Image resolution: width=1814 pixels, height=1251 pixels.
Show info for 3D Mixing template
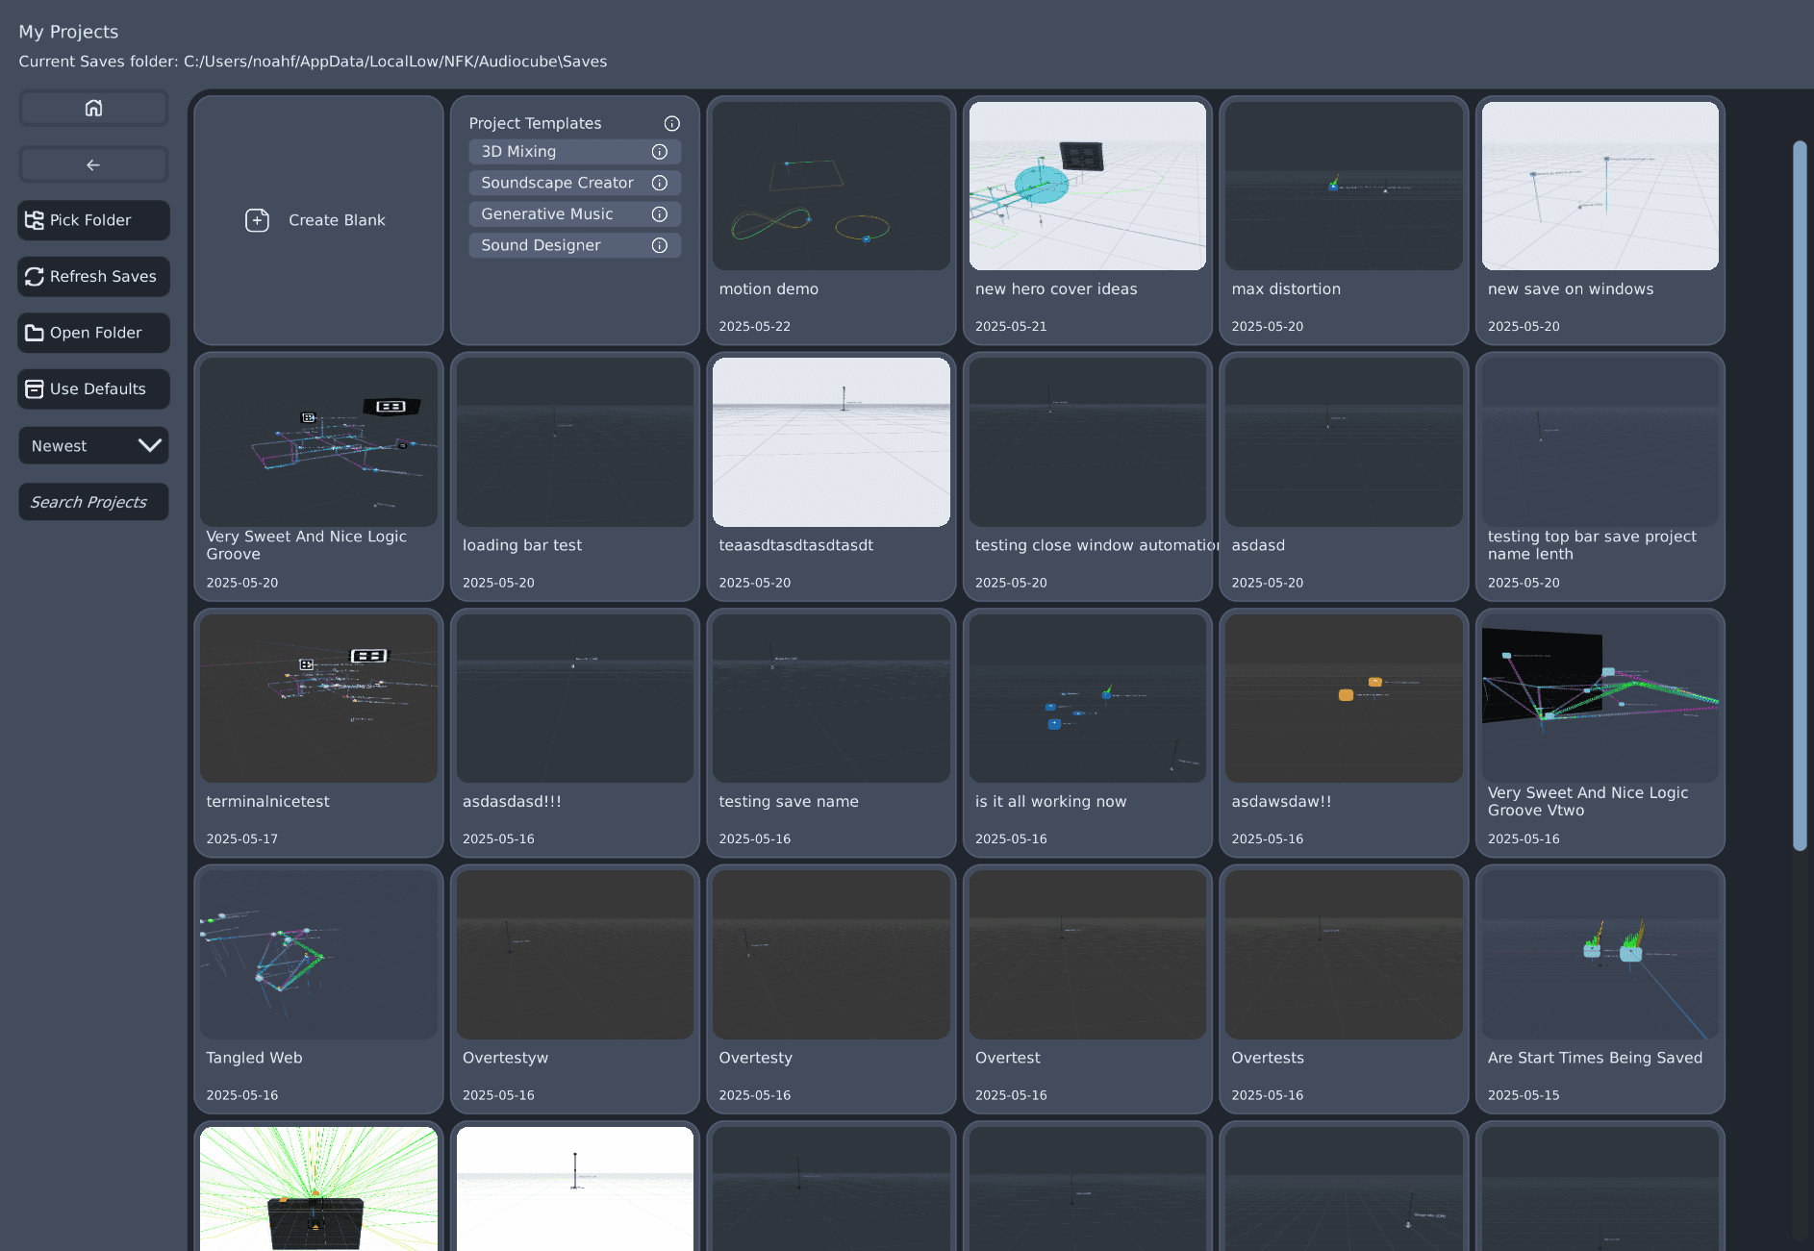click(660, 152)
